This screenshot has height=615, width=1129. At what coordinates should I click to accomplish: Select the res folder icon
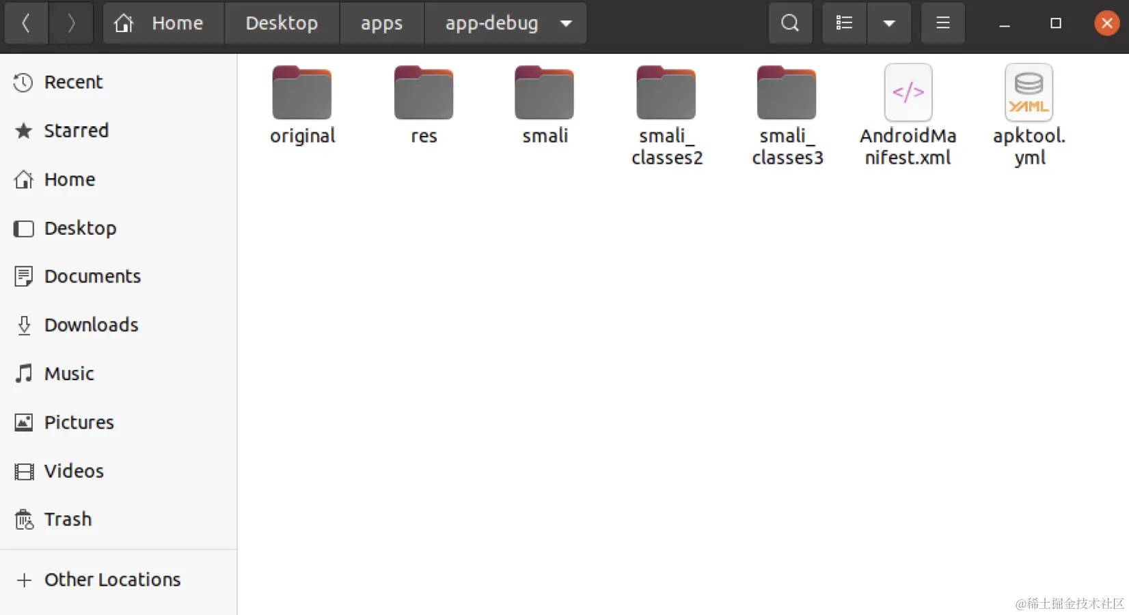point(424,93)
